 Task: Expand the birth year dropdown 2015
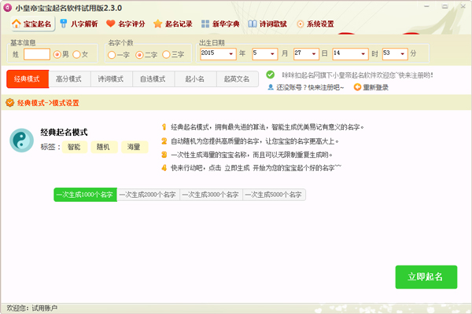tap(230, 54)
